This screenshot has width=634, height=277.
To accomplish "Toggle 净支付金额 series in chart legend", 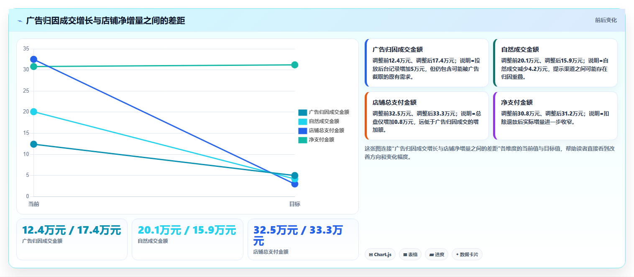I will coord(316,140).
